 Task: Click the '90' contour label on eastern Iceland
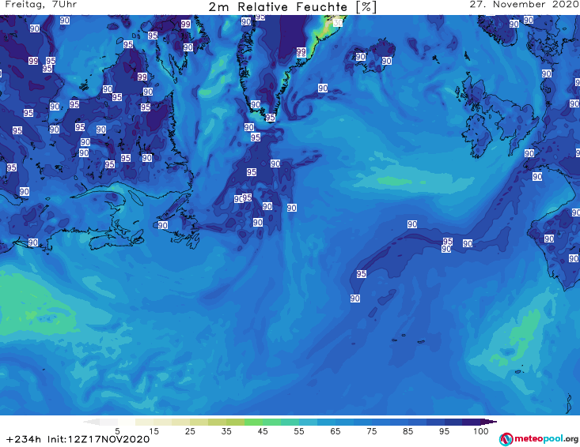click(387, 61)
